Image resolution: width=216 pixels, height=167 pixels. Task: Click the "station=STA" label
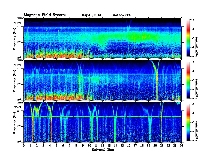[x=122, y=15]
